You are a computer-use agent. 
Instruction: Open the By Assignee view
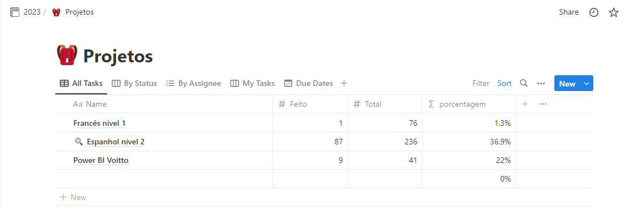pyautogui.click(x=193, y=84)
